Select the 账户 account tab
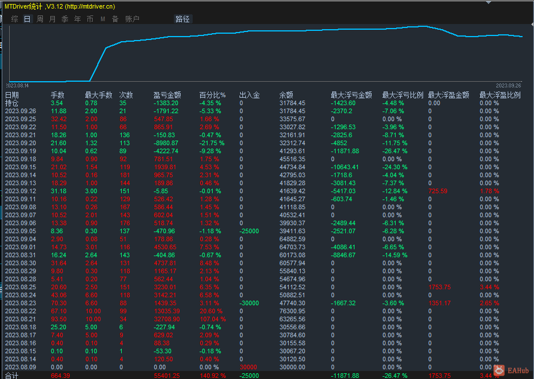The width and height of the screenshot is (534, 379). tap(132, 19)
